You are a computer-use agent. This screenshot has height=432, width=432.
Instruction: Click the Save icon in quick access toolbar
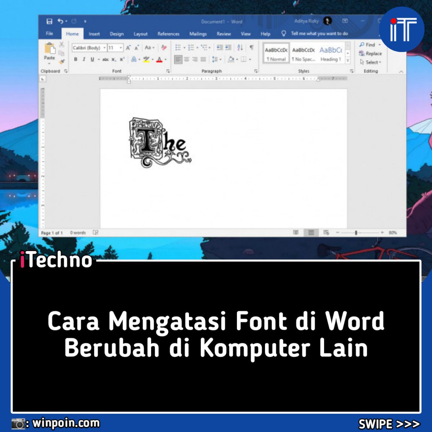[x=49, y=22]
